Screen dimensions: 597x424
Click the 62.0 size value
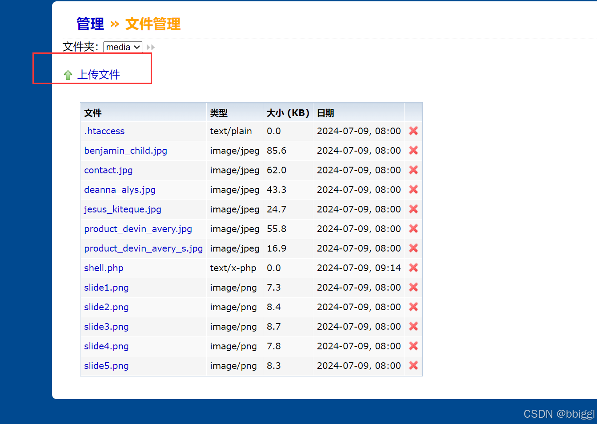[x=276, y=170]
